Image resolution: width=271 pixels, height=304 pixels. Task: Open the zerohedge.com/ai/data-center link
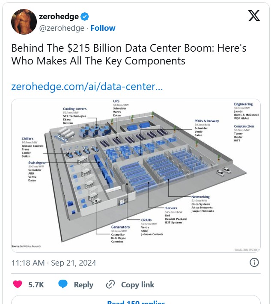(x=87, y=87)
